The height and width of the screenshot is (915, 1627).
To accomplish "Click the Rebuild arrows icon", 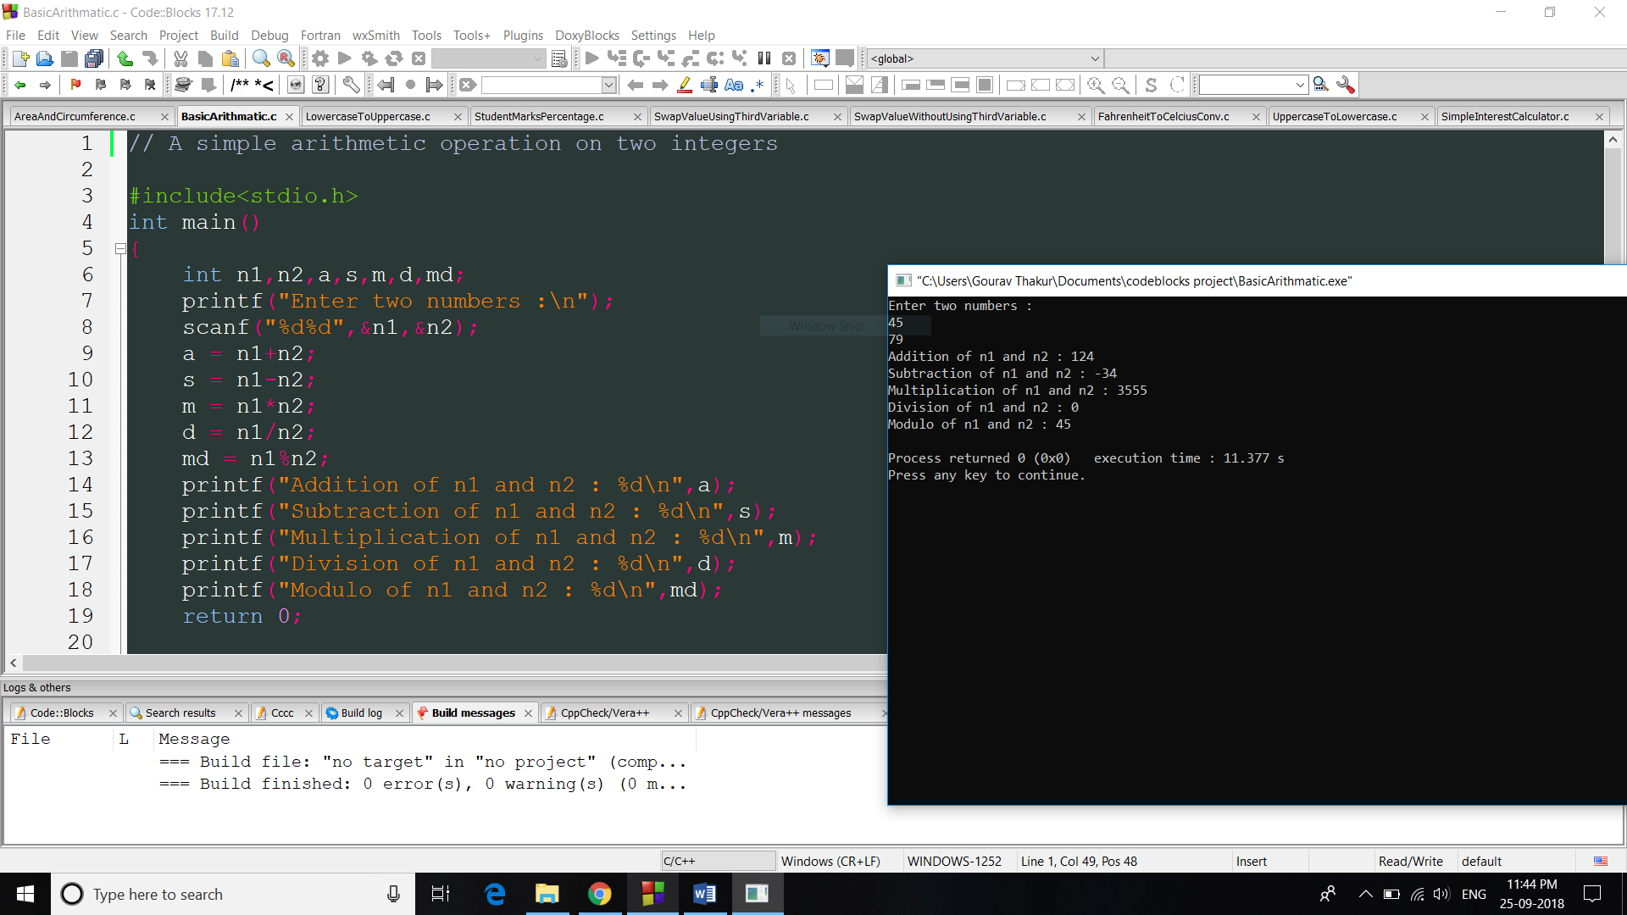I will pyautogui.click(x=394, y=58).
